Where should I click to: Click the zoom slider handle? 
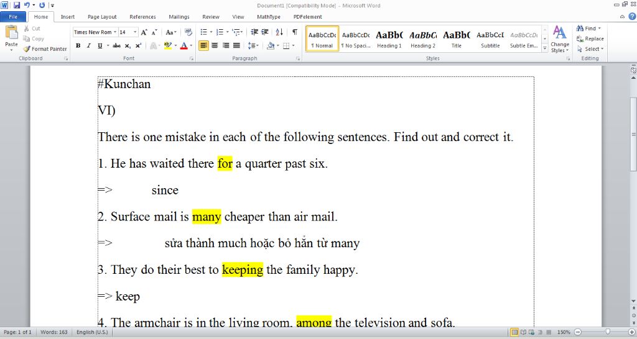[608, 332]
